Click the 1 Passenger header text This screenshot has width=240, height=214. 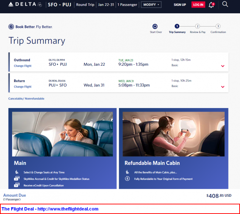[127, 5]
